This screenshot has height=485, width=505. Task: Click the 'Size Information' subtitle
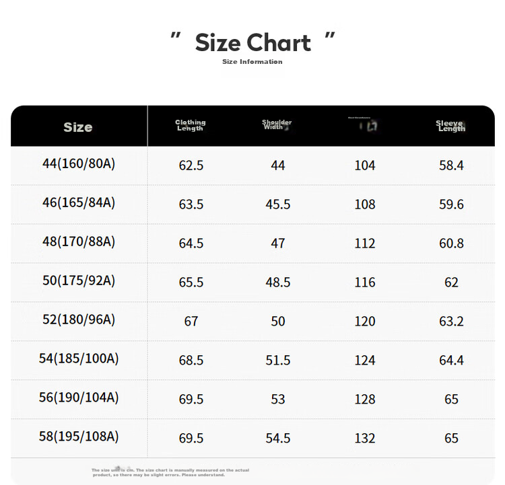(252, 62)
